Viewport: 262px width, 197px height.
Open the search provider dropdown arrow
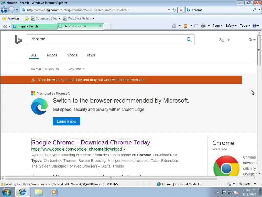tap(259, 10)
